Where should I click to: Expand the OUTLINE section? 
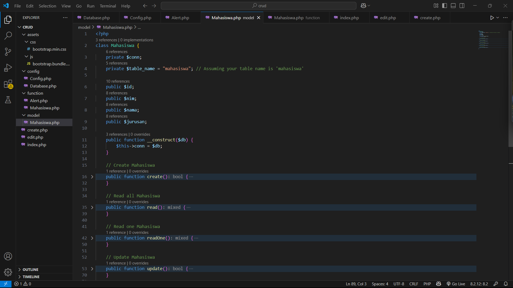pyautogui.click(x=30, y=270)
